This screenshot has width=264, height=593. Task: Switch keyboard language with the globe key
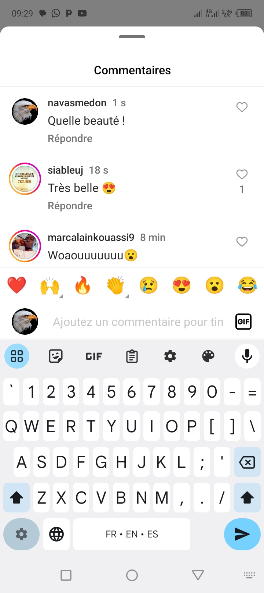tap(56, 534)
